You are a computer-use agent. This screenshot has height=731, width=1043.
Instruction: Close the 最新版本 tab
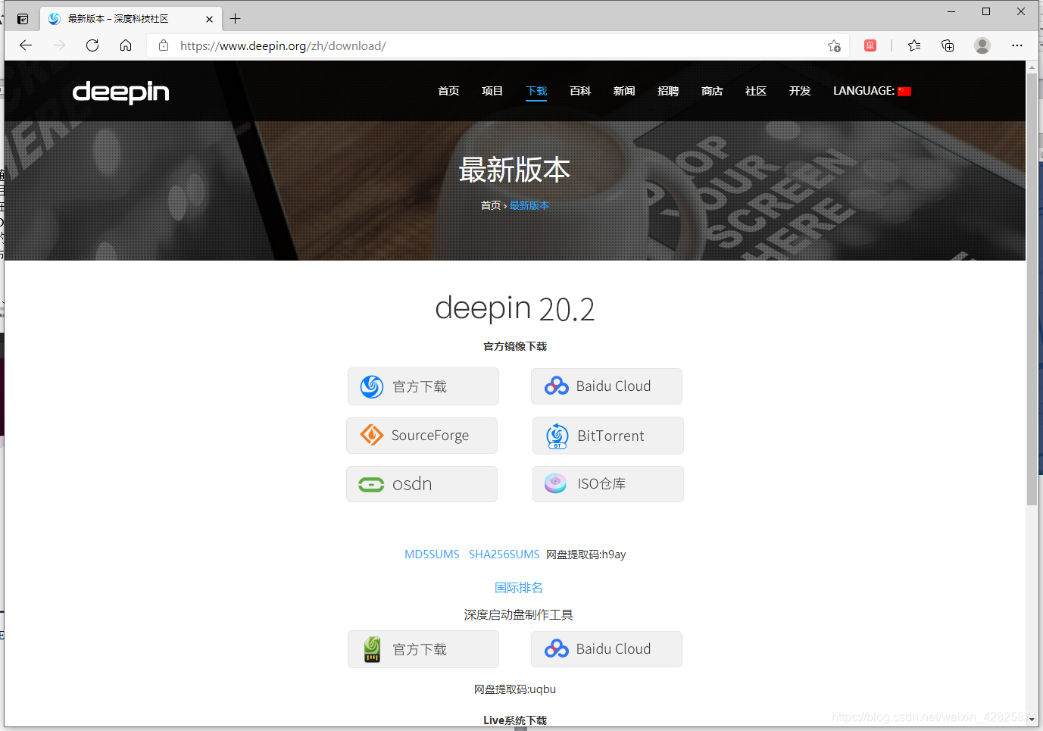[210, 19]
